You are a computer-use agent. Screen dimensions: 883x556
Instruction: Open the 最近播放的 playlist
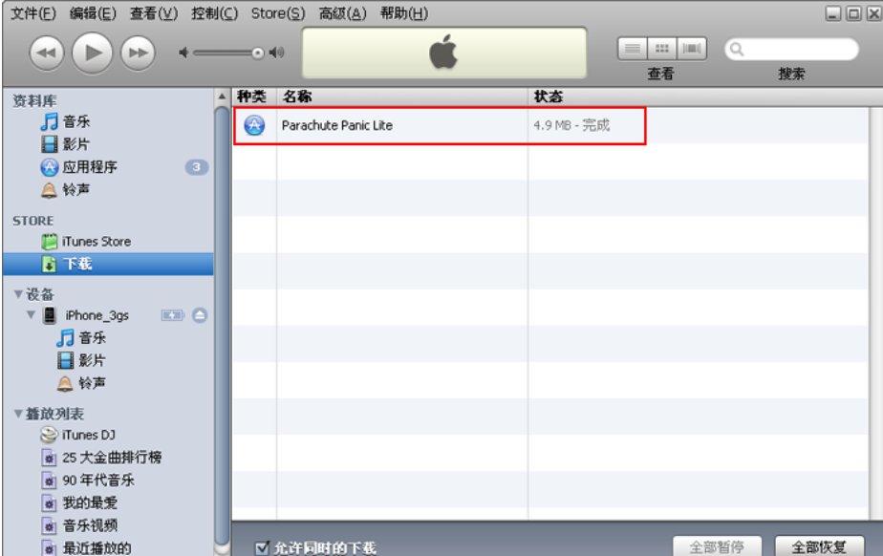click(97, 548)
